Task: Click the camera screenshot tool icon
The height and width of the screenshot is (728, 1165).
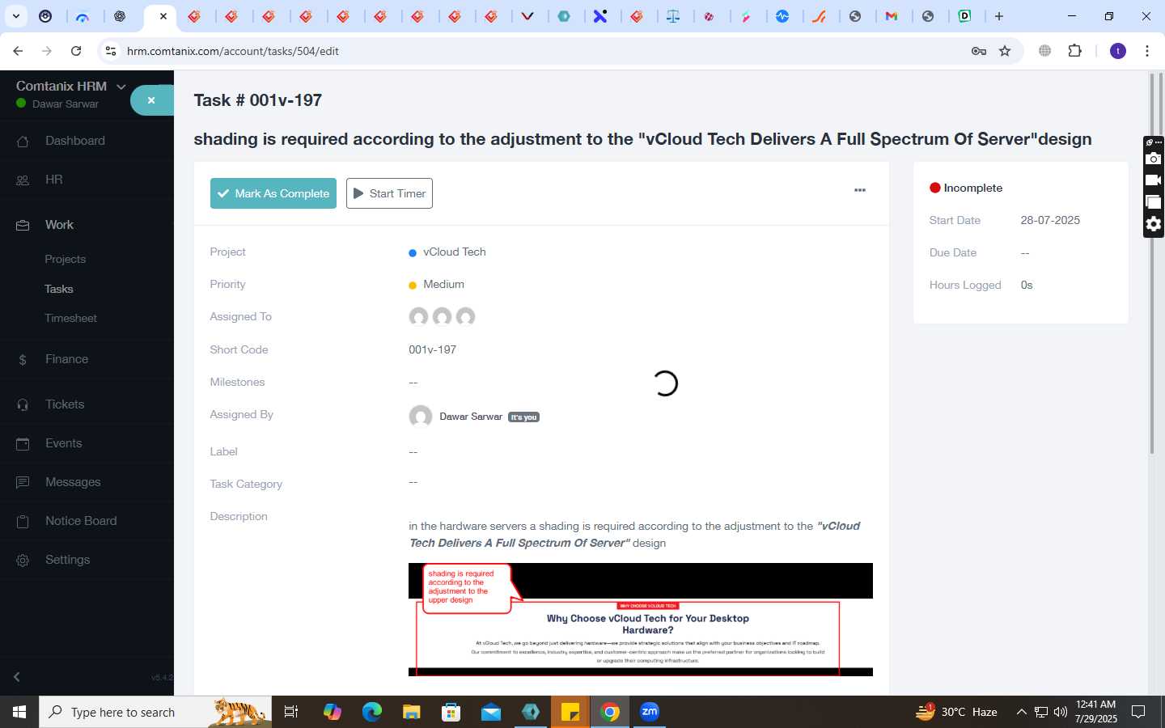Action: pos(1154,159)
